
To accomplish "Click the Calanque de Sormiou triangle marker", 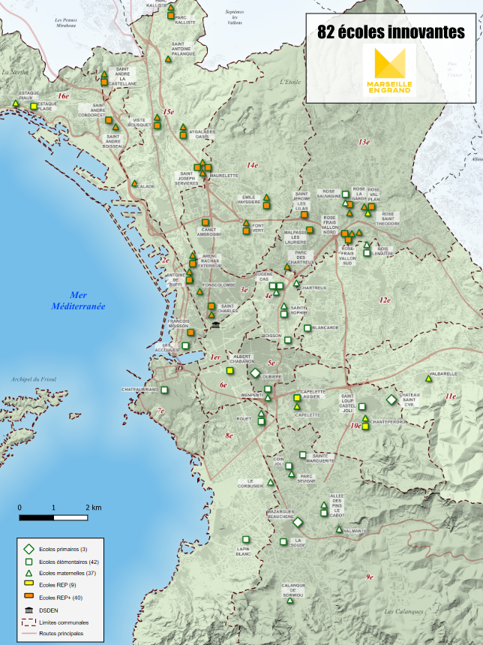I will [x=291, y=598].
